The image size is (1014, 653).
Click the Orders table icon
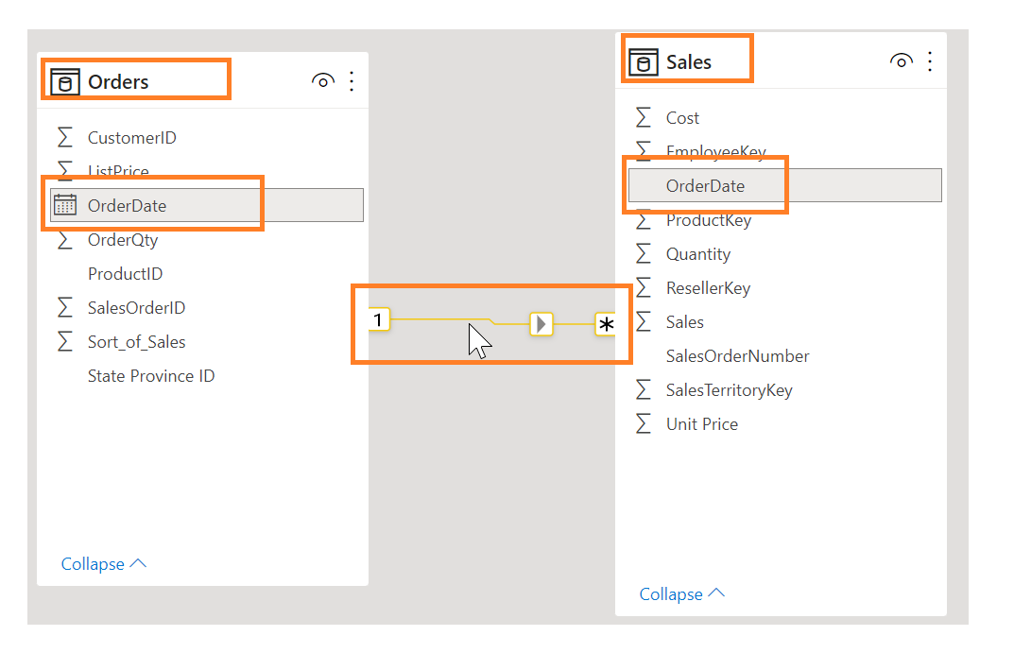pyautogui.click(x=64, y=82)
